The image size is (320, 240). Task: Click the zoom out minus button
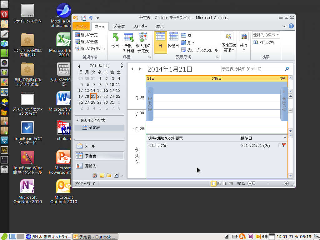(250, 183)
